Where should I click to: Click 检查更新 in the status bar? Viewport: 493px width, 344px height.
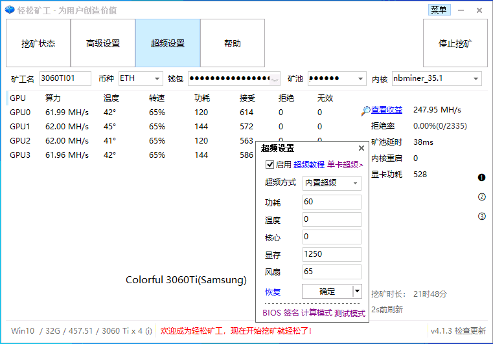470,331
